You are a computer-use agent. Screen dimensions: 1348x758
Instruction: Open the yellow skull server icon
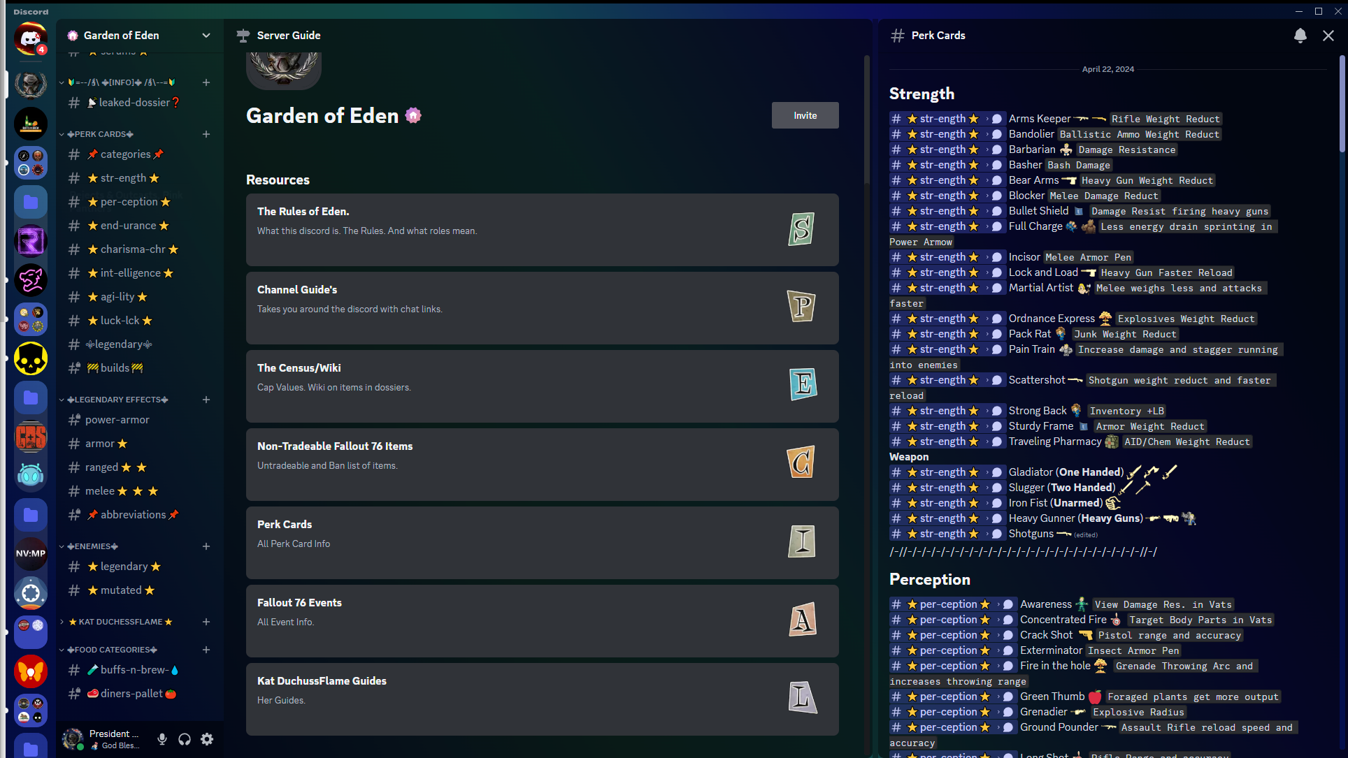pyautogui.click(x=31, y=358)
